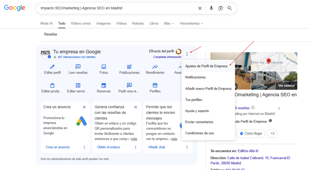
Task: Click info icon next to reseñas
Action: [x=253, y=108]
